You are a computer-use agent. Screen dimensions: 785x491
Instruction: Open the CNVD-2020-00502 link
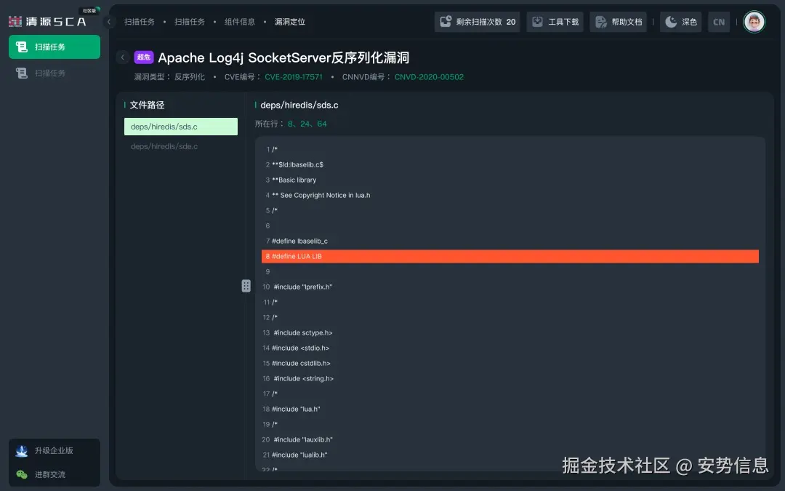429,77
